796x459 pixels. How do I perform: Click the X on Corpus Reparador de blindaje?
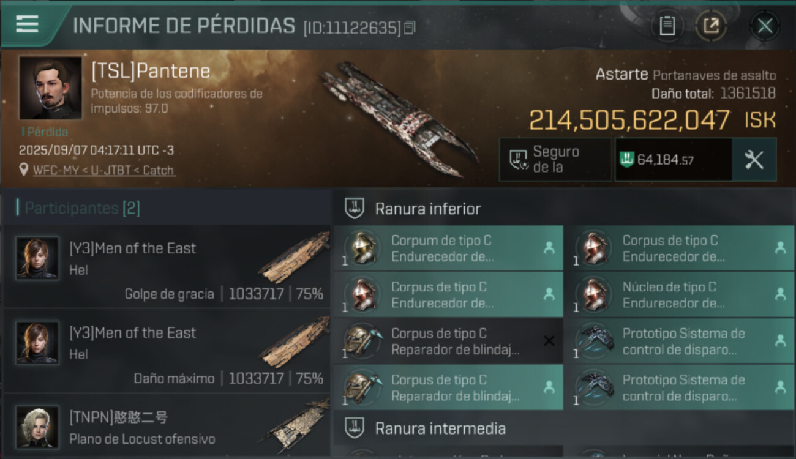(x=549, y=341)
